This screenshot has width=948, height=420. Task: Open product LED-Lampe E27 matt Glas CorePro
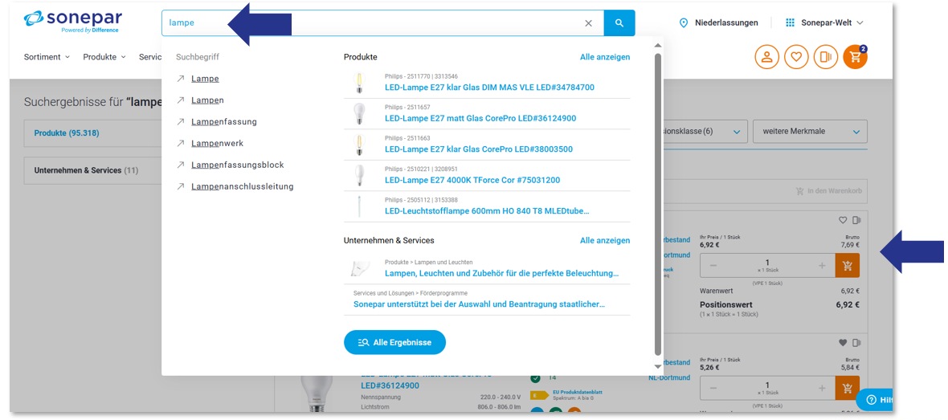[x=480, y=118]
